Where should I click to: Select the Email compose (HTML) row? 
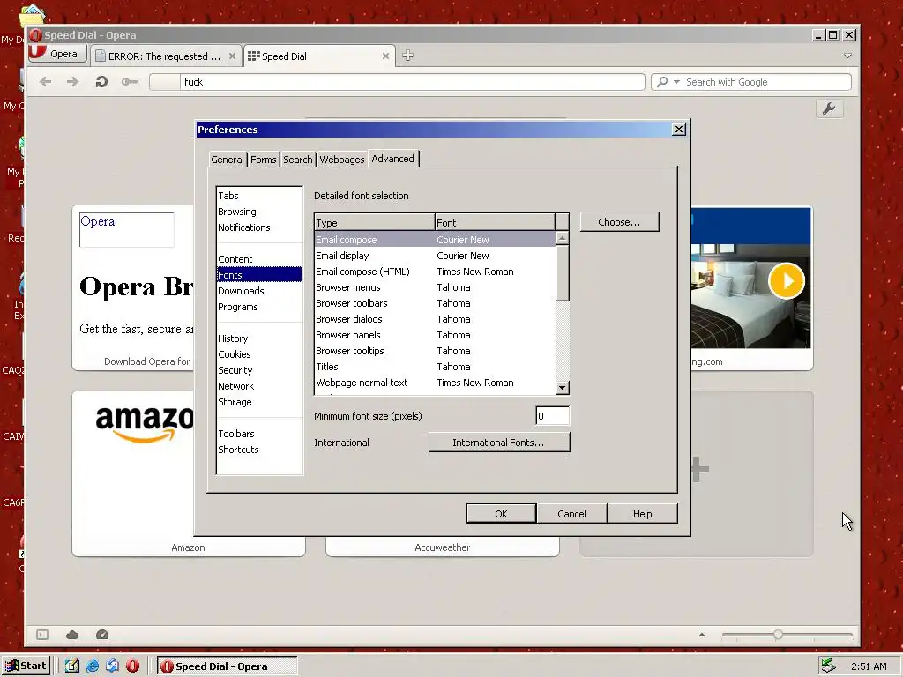click(435, 272)
